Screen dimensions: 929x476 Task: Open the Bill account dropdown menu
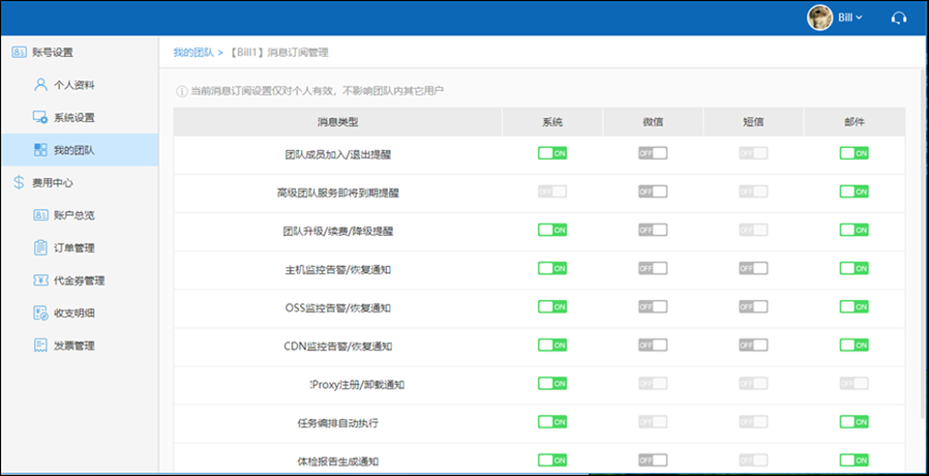852,17
